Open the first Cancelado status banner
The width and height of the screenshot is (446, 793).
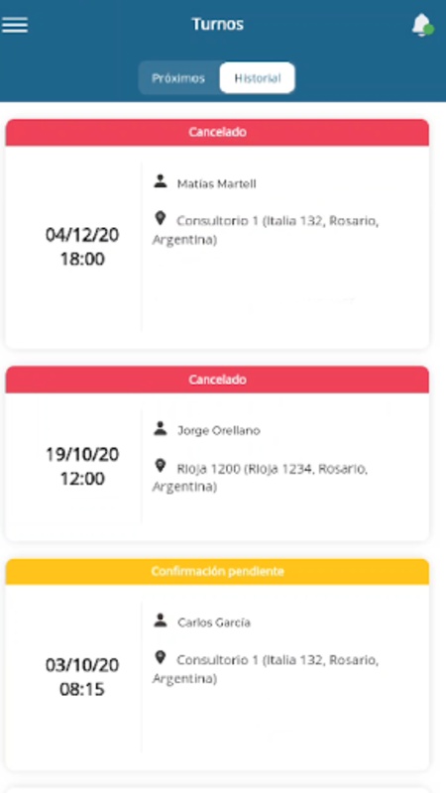point(217,133)
